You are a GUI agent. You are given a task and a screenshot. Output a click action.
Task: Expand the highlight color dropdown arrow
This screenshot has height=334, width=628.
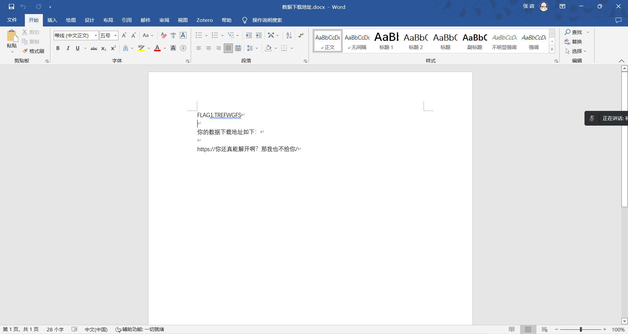point(149,48)
